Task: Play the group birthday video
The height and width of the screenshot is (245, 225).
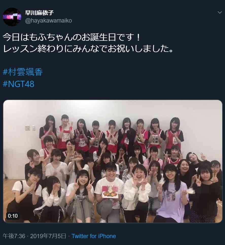Action: pos(113,161)
